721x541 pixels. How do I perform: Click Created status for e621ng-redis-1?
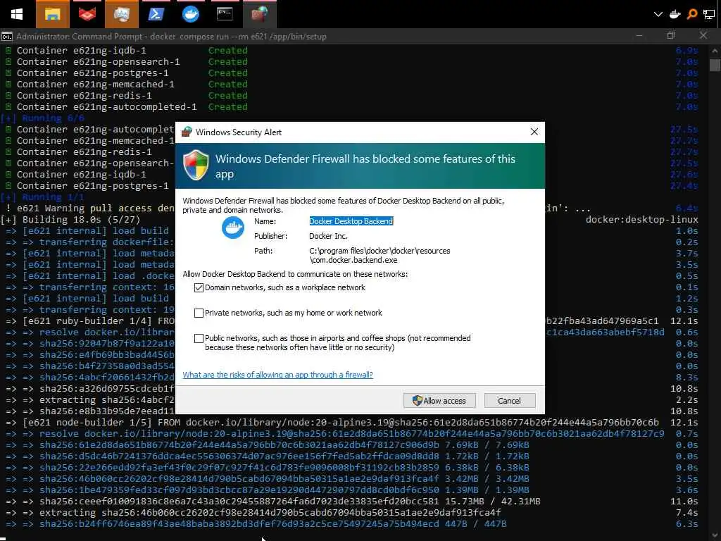(227, 96)
